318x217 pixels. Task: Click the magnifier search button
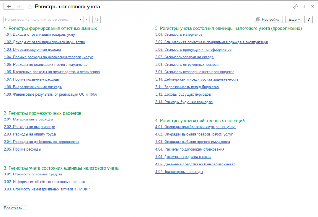click(x=96, y=19)
